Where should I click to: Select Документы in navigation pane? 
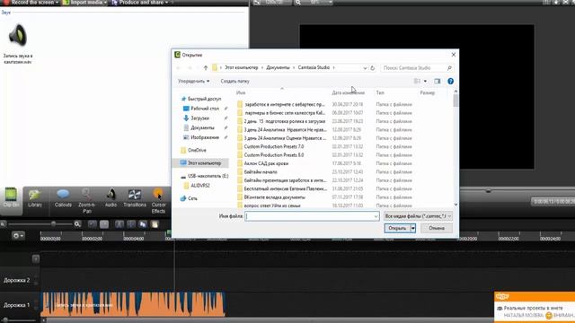click(199, 127)
